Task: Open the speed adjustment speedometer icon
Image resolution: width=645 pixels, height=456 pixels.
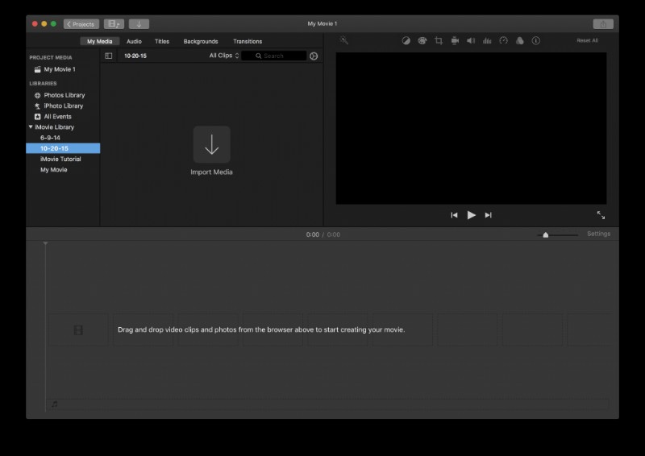Action: click(x=503, y=40)
